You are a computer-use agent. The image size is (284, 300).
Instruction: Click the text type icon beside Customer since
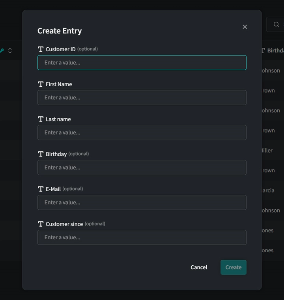point(41,224)
